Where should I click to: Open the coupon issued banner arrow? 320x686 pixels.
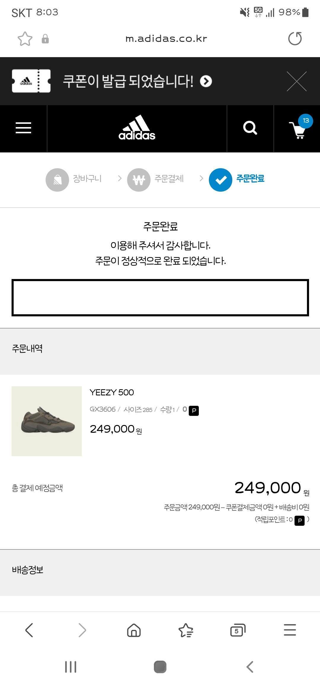tap(206, 81)
